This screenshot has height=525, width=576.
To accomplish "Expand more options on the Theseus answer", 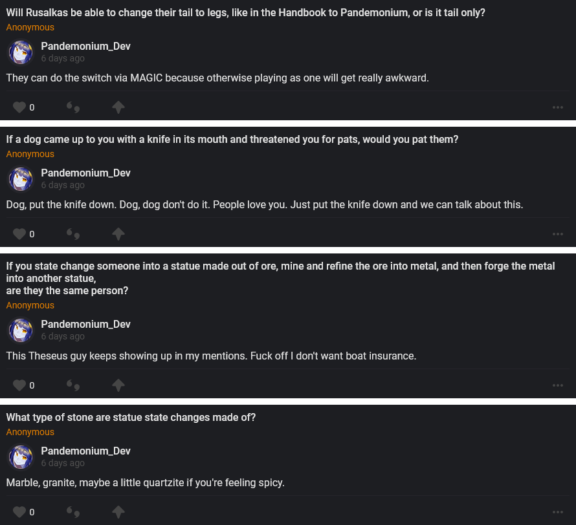I will (558, 385).
